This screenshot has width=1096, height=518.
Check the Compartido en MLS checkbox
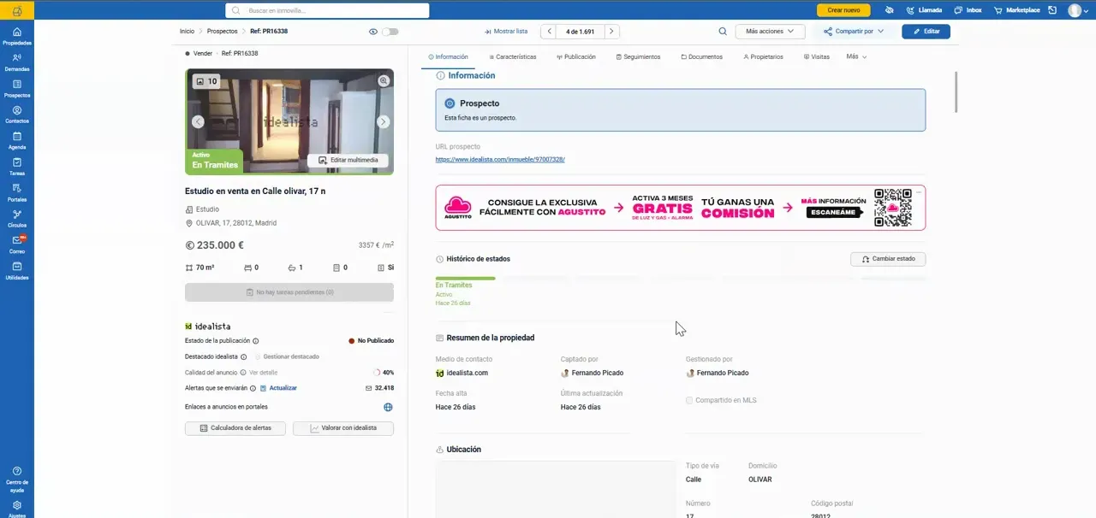point(689,400)
